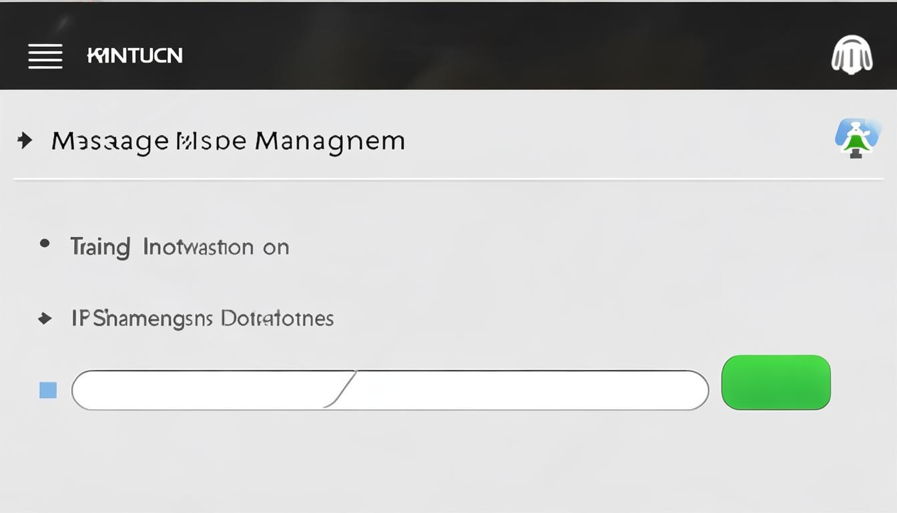The width and height of the screenshot is (897, 513).
Task: Toggle the blue square checkbox
Action: pos(48,390)
